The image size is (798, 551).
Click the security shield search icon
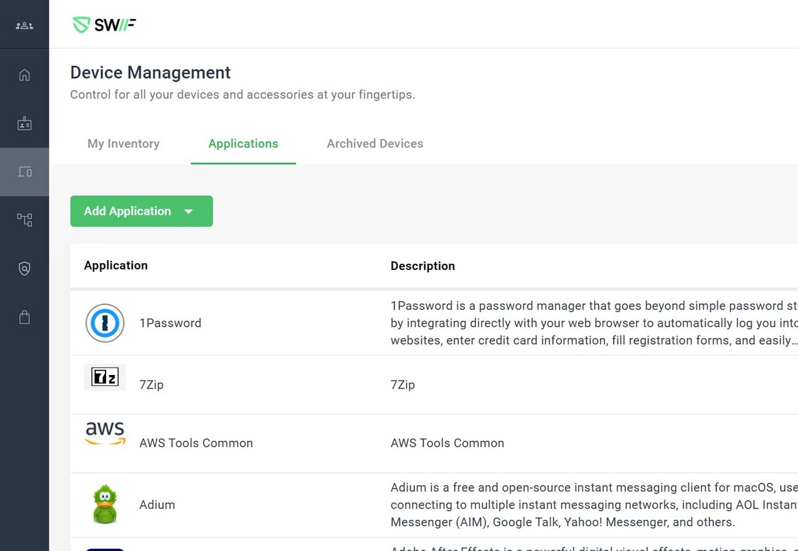pos(24,269)
